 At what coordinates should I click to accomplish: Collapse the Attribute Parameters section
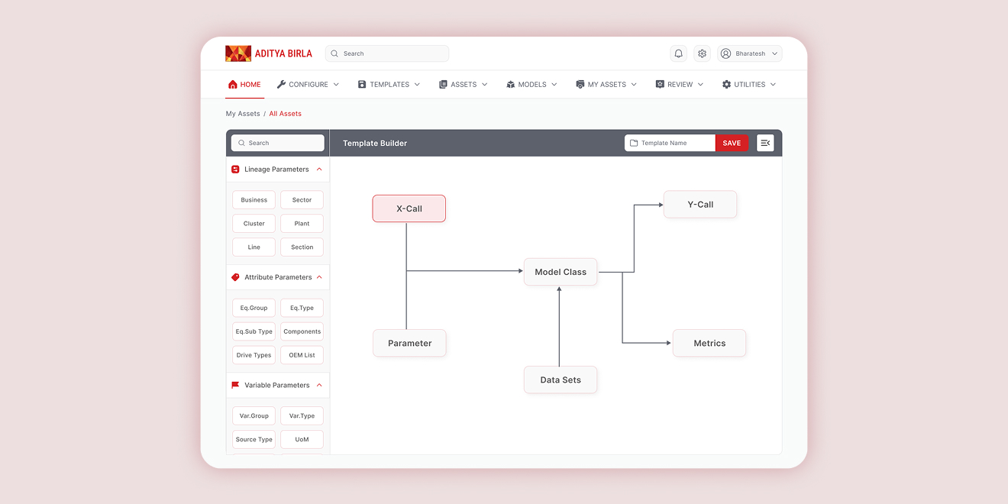coord(319,277)
